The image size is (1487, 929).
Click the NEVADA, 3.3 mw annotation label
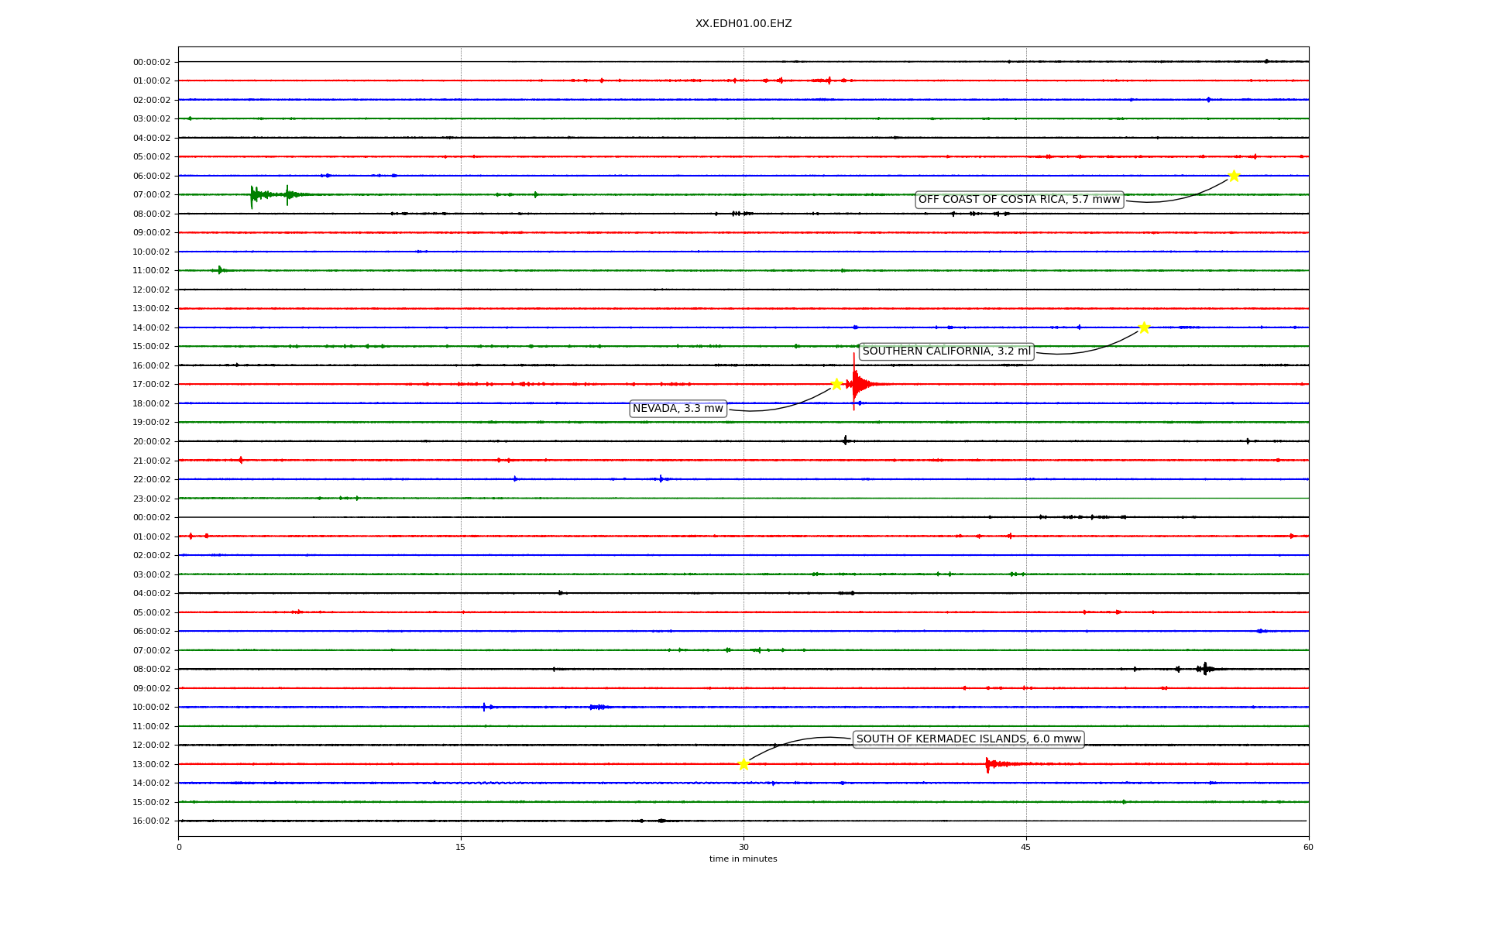click(678, 409)
